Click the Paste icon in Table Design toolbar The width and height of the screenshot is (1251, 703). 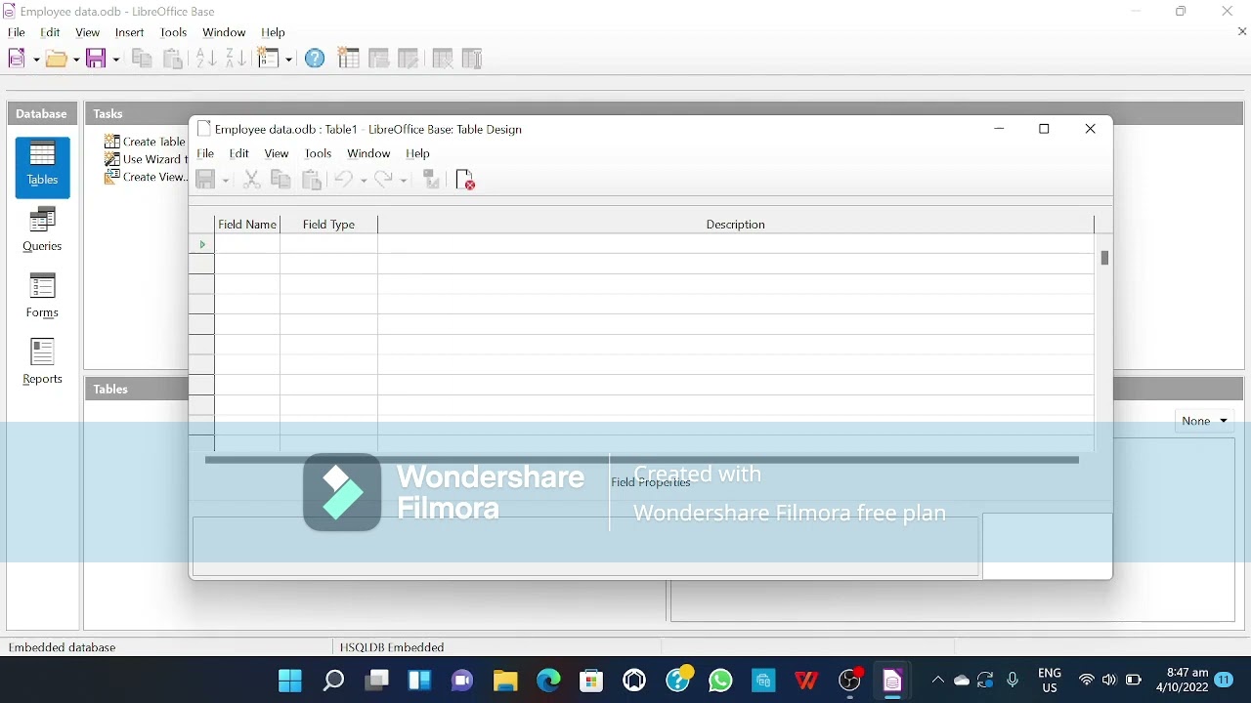(x=312, y=180)
